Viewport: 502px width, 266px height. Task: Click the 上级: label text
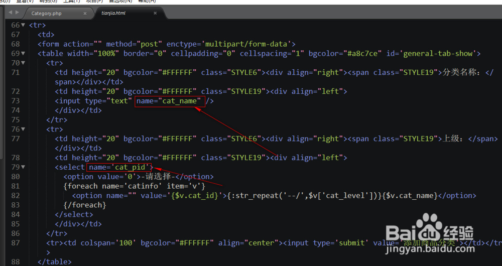[x=454, y=139]
